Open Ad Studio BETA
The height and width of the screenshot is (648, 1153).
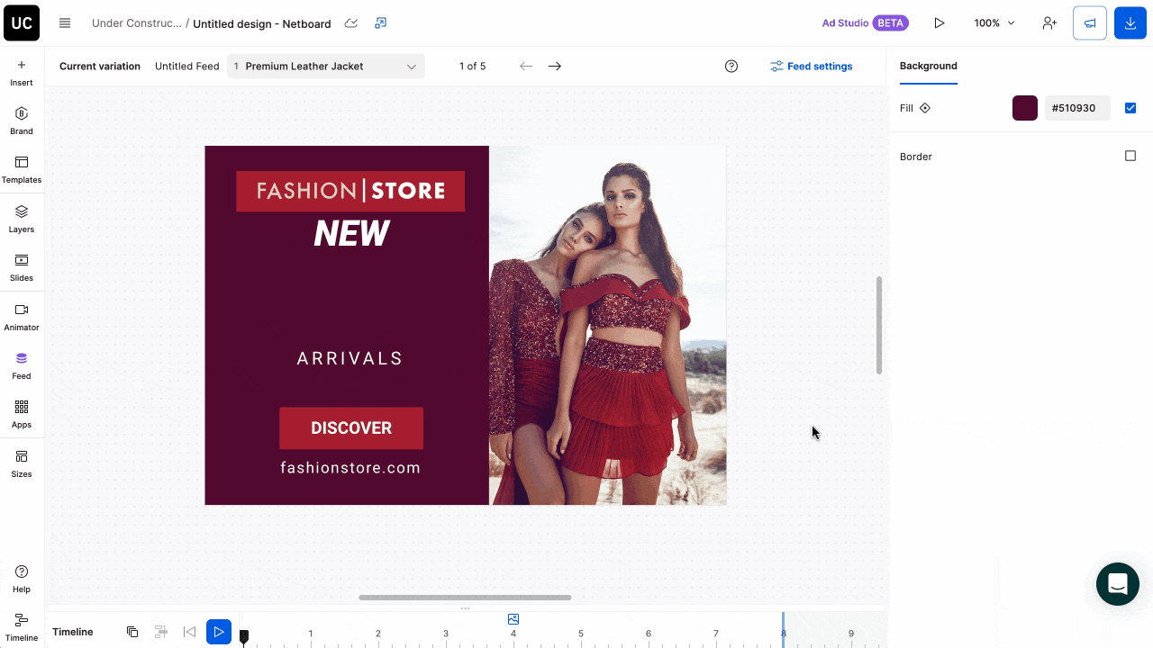(x=865, y=23)
